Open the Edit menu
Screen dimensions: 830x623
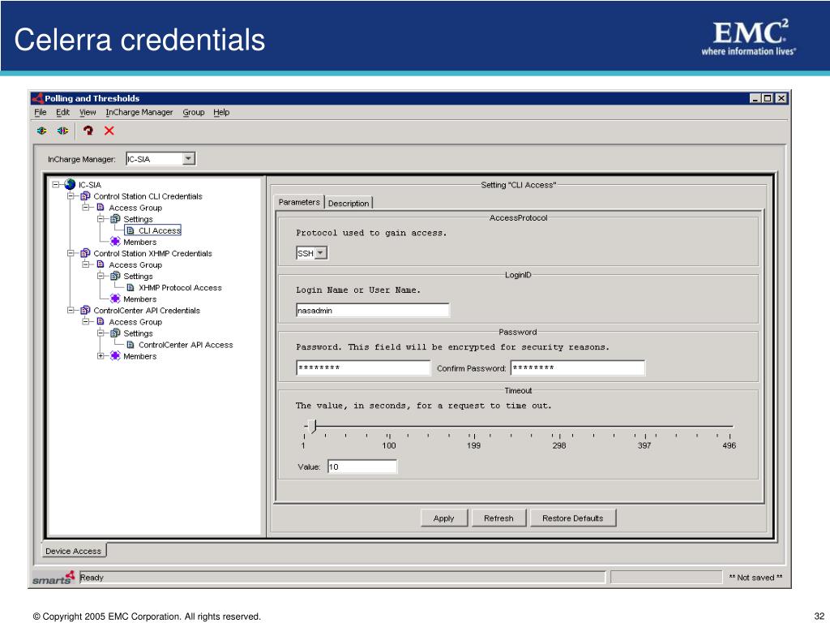click(x=62, y=112)
